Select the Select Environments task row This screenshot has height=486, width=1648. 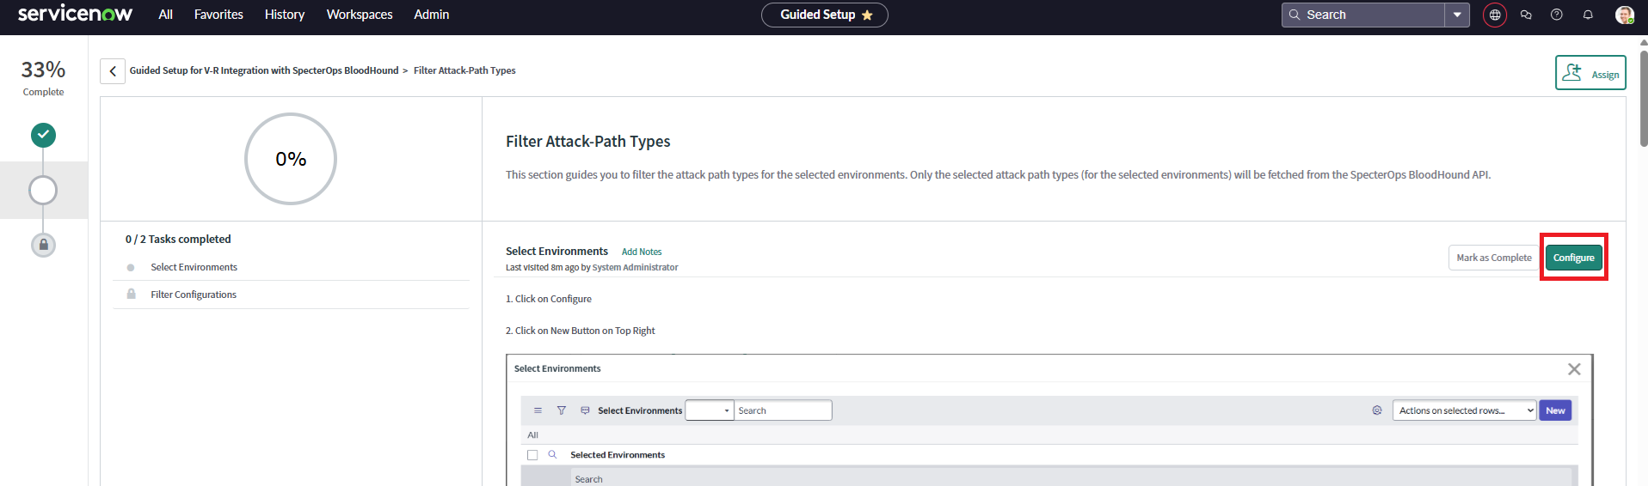(291, 267)
